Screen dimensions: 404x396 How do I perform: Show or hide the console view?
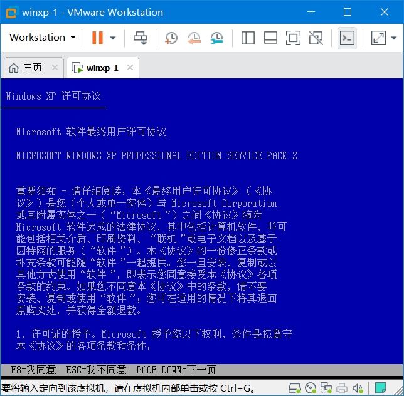coord(347,38)
